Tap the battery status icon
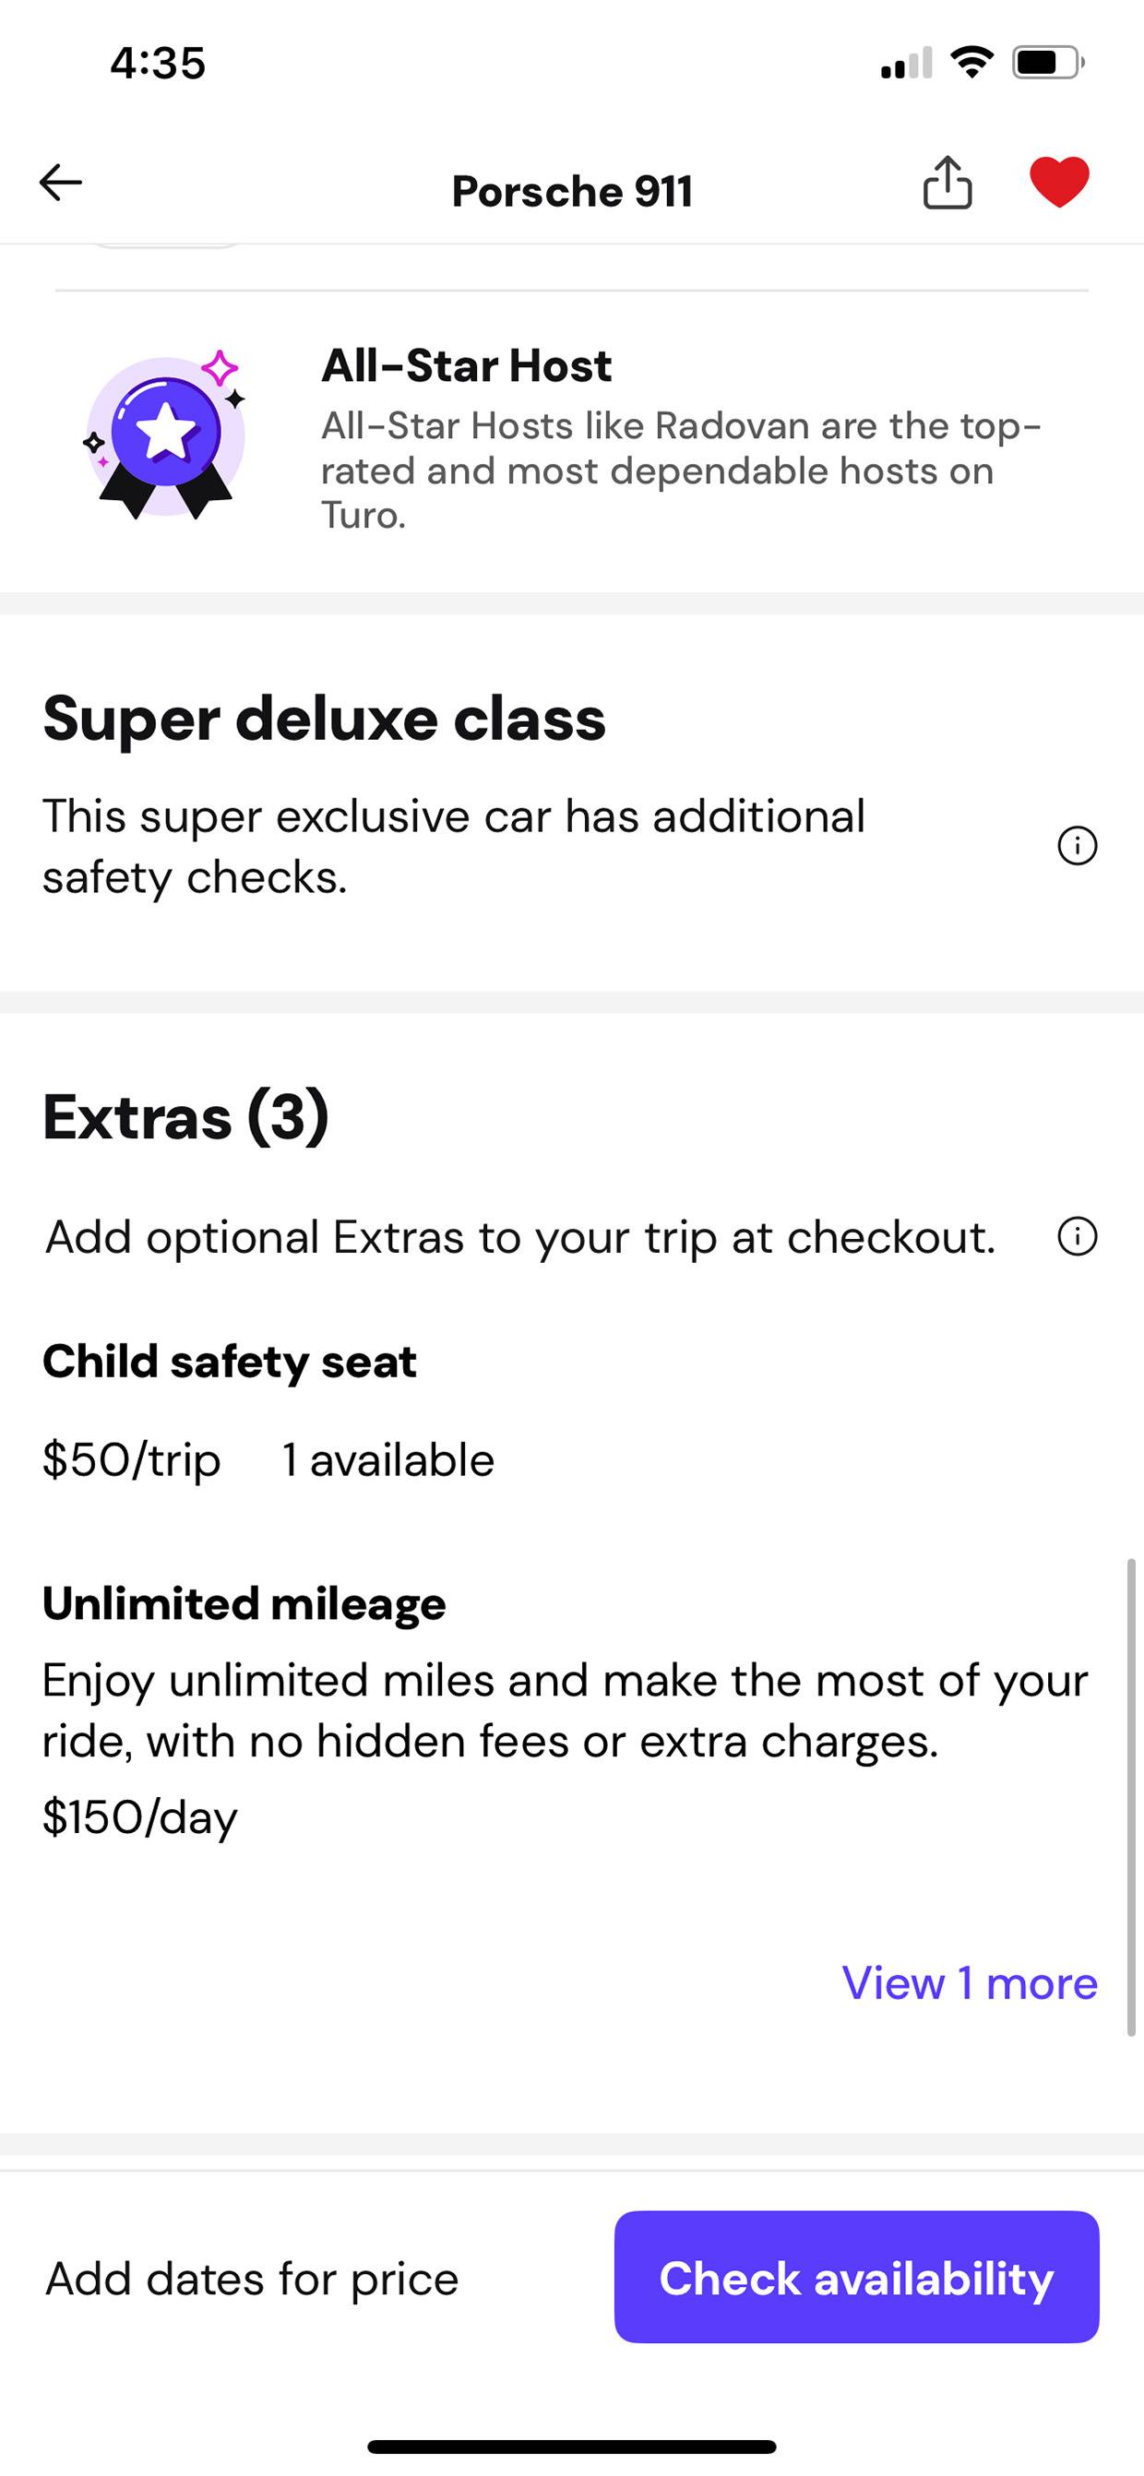 tap(1048, 63)
